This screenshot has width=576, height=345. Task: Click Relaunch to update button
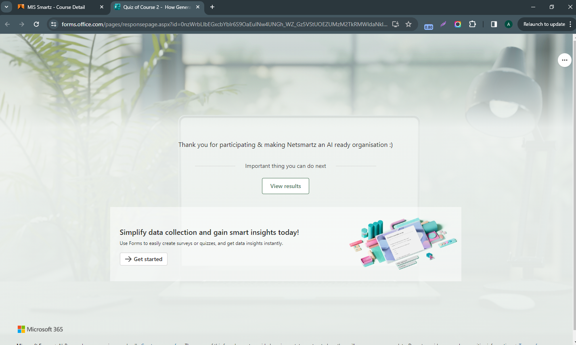tap(544, 24)
